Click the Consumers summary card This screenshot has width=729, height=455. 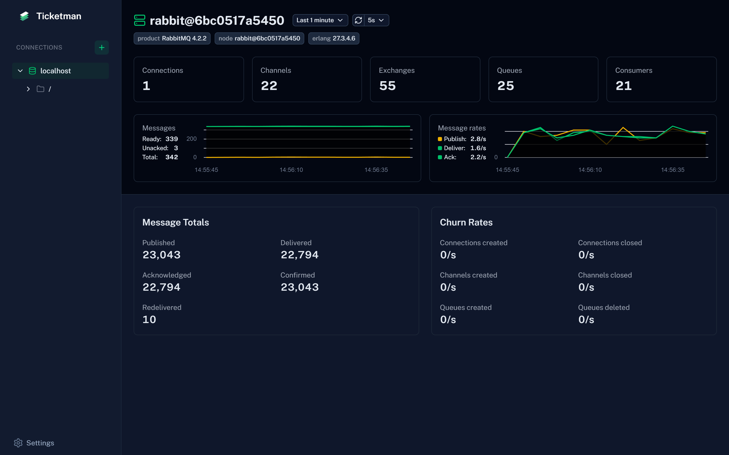click(x=661, y=79)
